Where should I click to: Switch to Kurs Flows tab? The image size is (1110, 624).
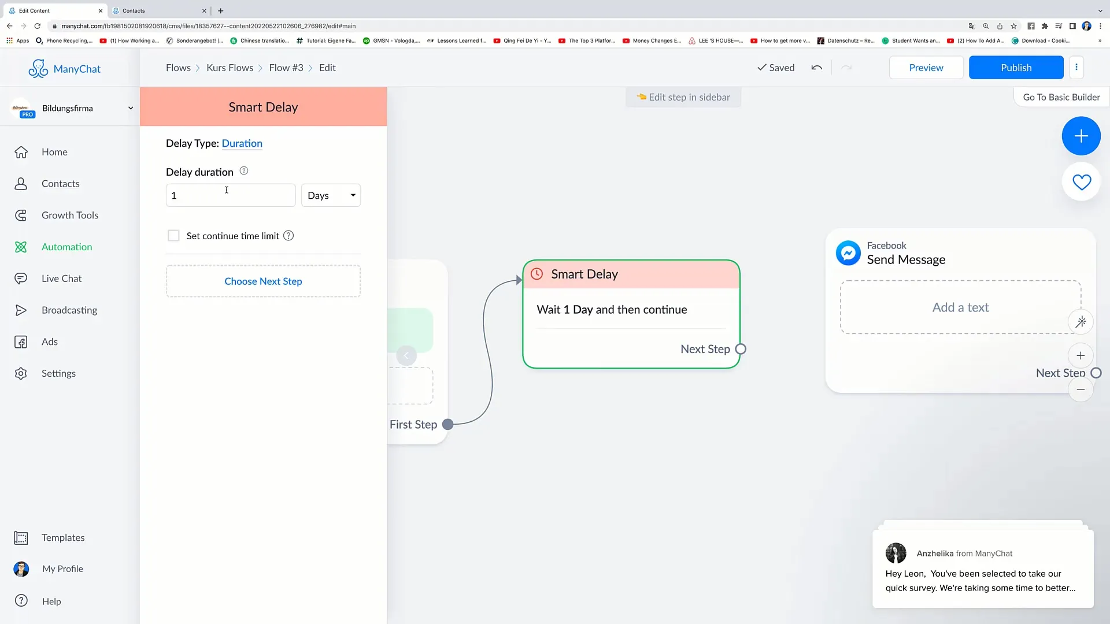click(x=230, y=68)
